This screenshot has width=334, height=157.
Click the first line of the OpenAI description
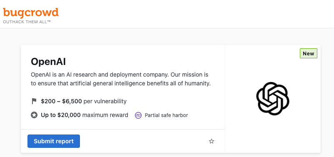pos(120,75)
